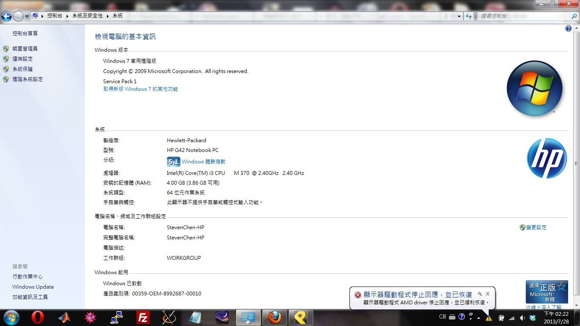Dismiss the display driver notification balloon
This screenshot has width=580, height=326.
point(487,294)
